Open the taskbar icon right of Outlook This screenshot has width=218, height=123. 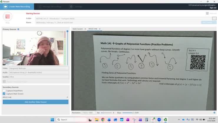pos(115,120)
